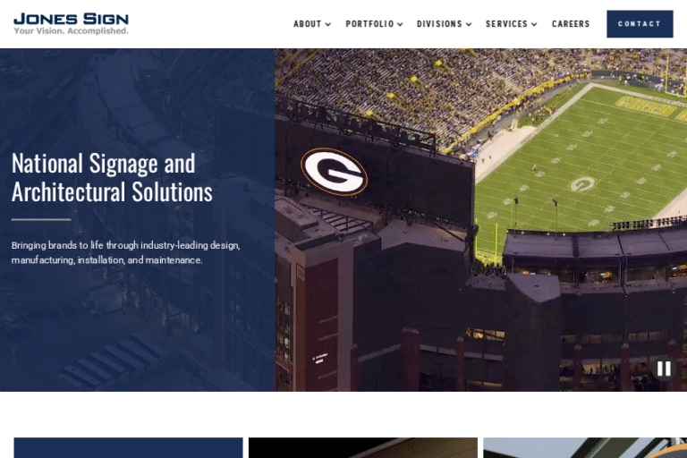
Task: Open the Portfolio menu item
Action: click(x=369, y=24)
